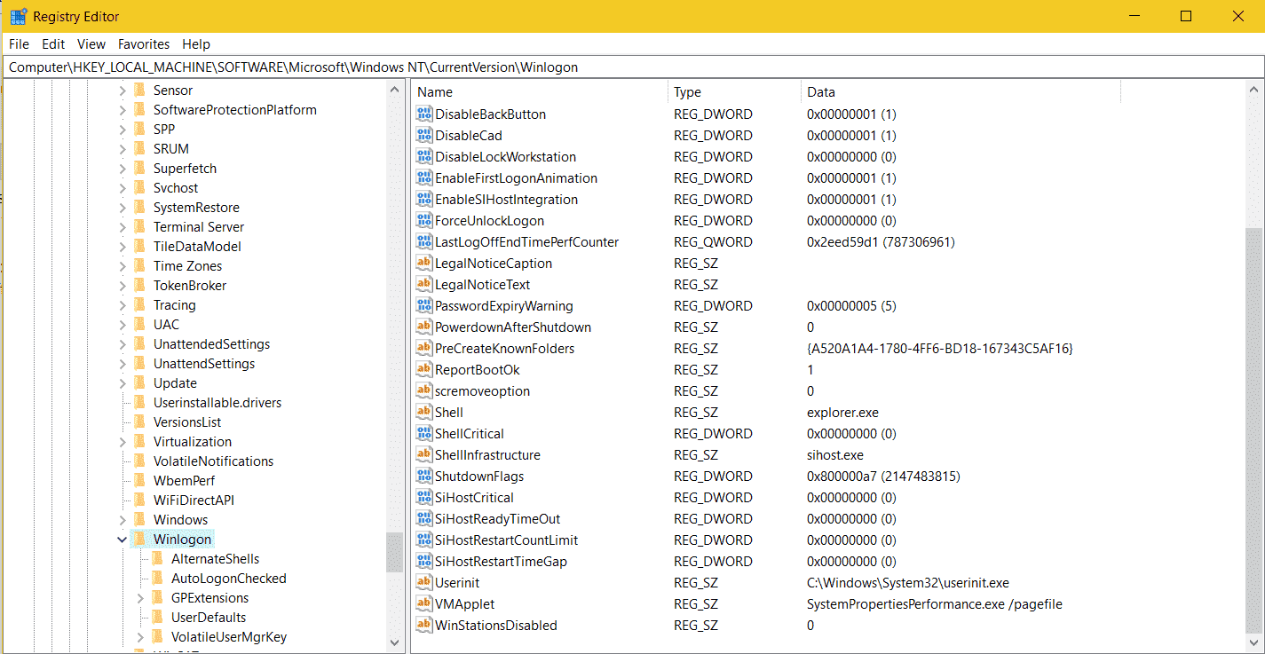Click the string icon next to PowerdownAfterShutdown
The width and height of the screenshot is (1265, 654).
424,327
